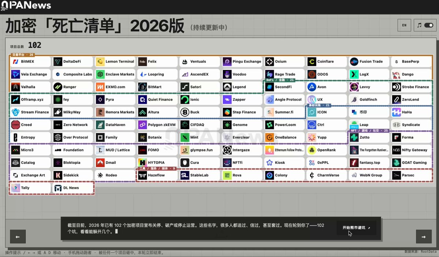Open the glympse.fun project card
The width and height of the screenshot is (439, 257).
(200, 150)
